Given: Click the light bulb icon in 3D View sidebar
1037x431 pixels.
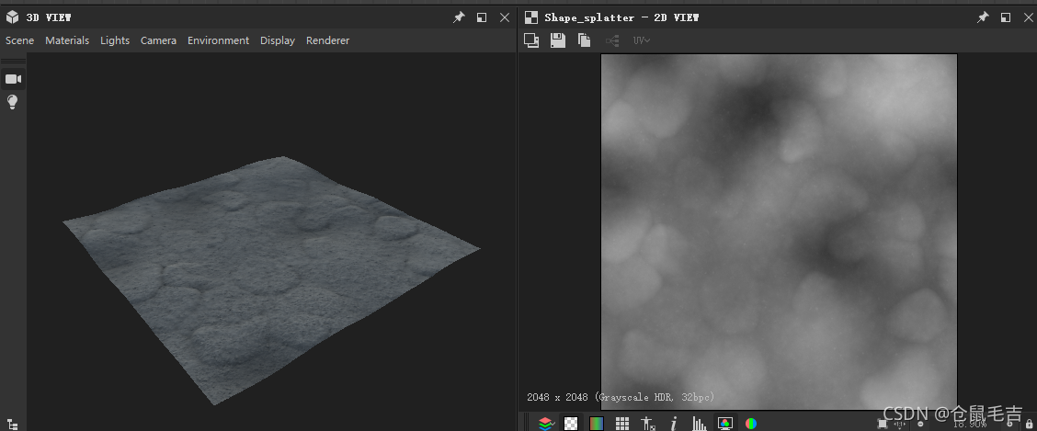Looking at the screenshot, I should tap(13, 102).
